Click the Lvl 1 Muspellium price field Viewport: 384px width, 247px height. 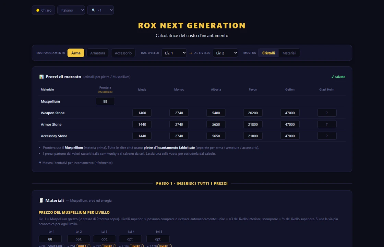click(50, 239)
